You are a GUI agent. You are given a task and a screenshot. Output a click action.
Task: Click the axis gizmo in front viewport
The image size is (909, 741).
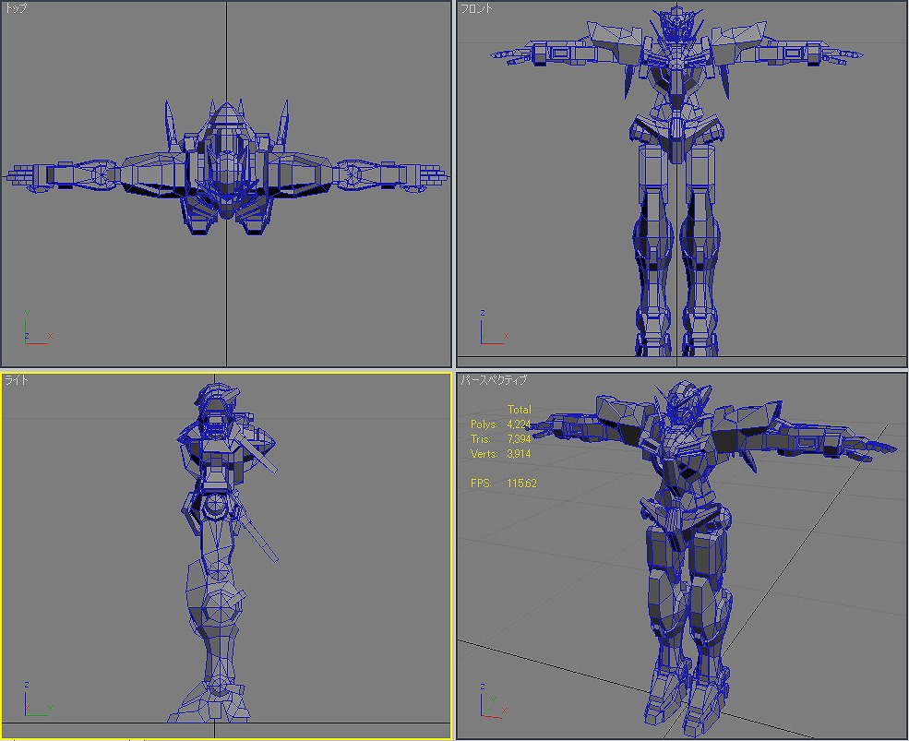pos(494,328)
